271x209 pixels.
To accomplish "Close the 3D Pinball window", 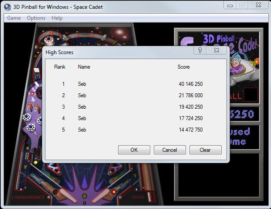I will 258,5.
